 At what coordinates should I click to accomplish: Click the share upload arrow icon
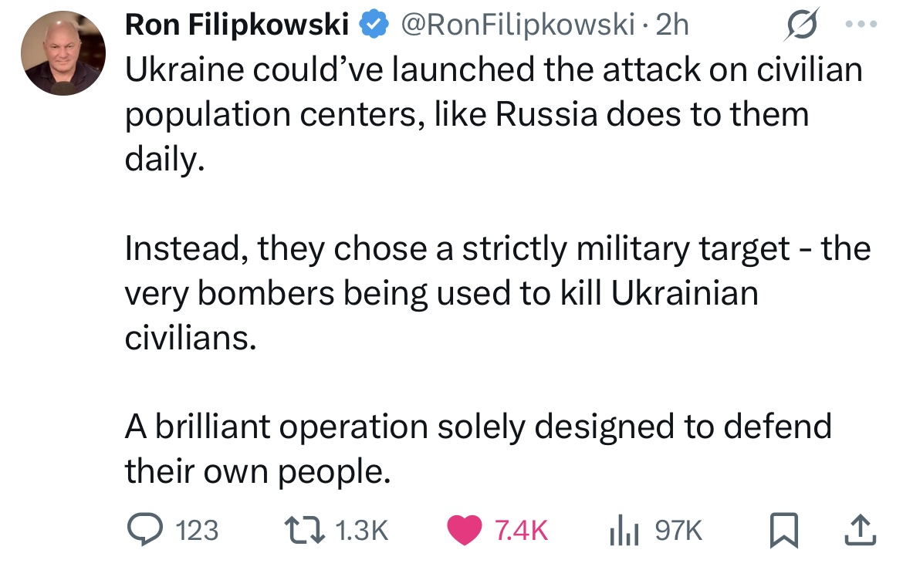(863, 530)
